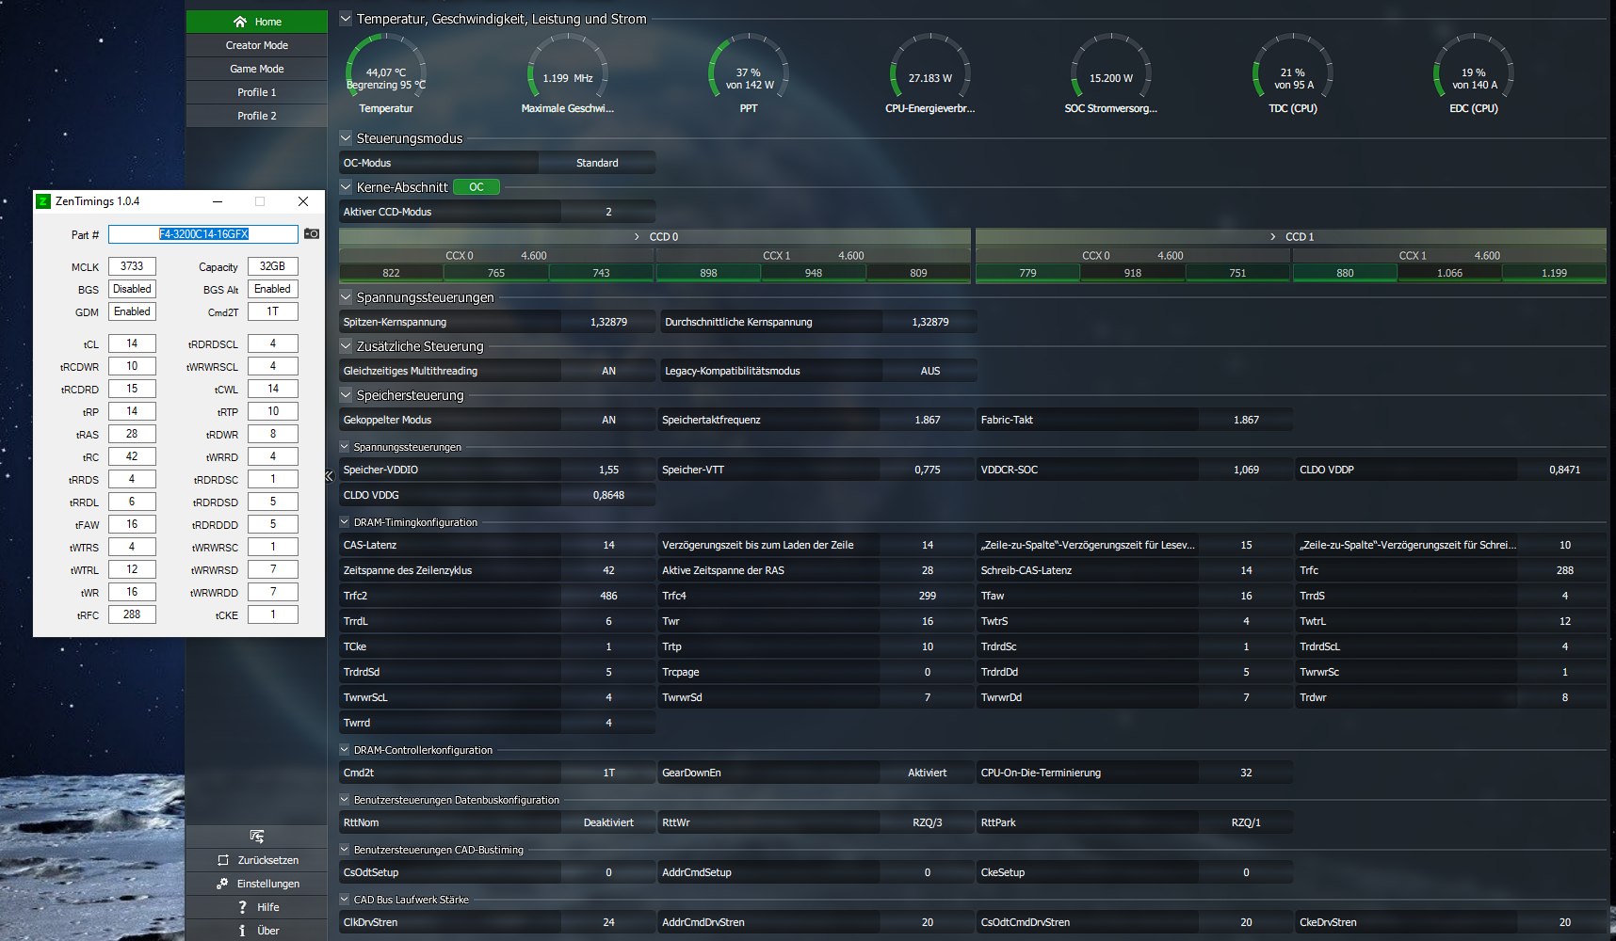Click Speicher-VDDIO value 1,55
Screen dimensions: 1616x941
[608, 470]
